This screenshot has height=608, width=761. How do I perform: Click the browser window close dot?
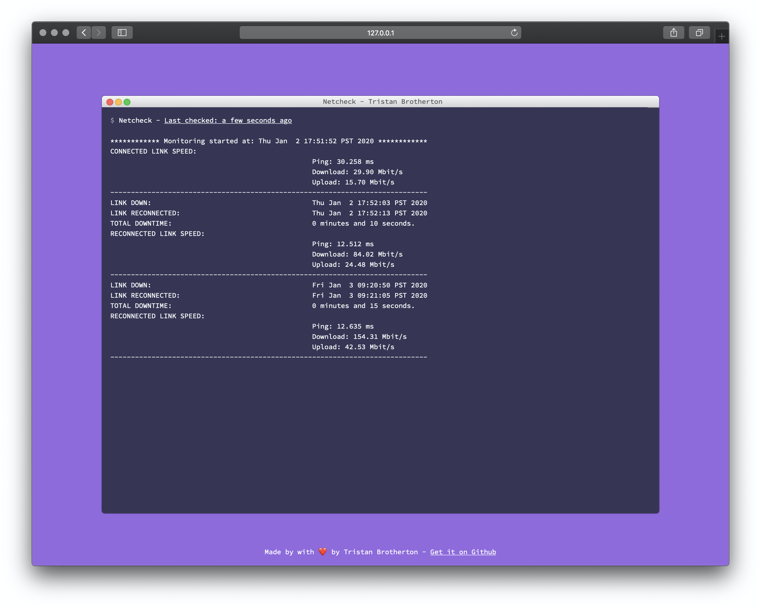click(43, 33)
